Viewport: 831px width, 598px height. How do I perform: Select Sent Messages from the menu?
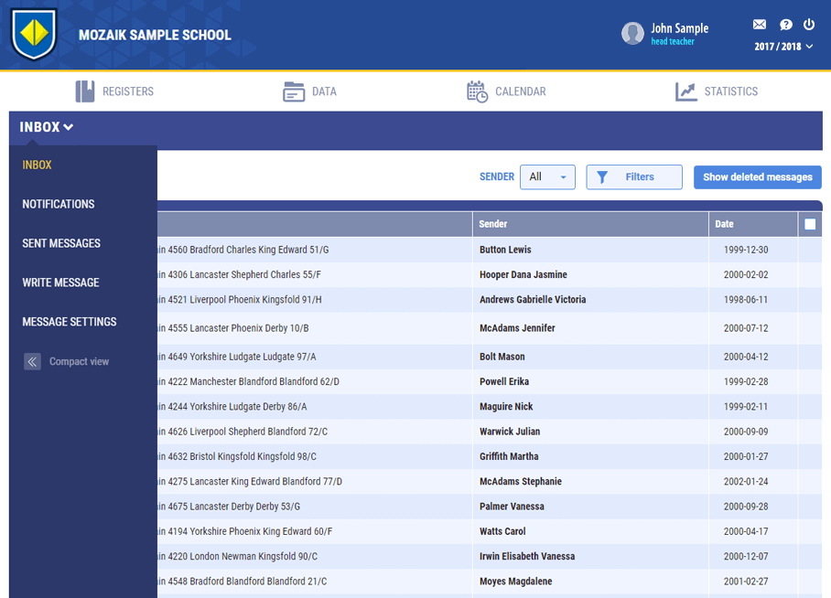pyautogui.click(x=61, y=243)
